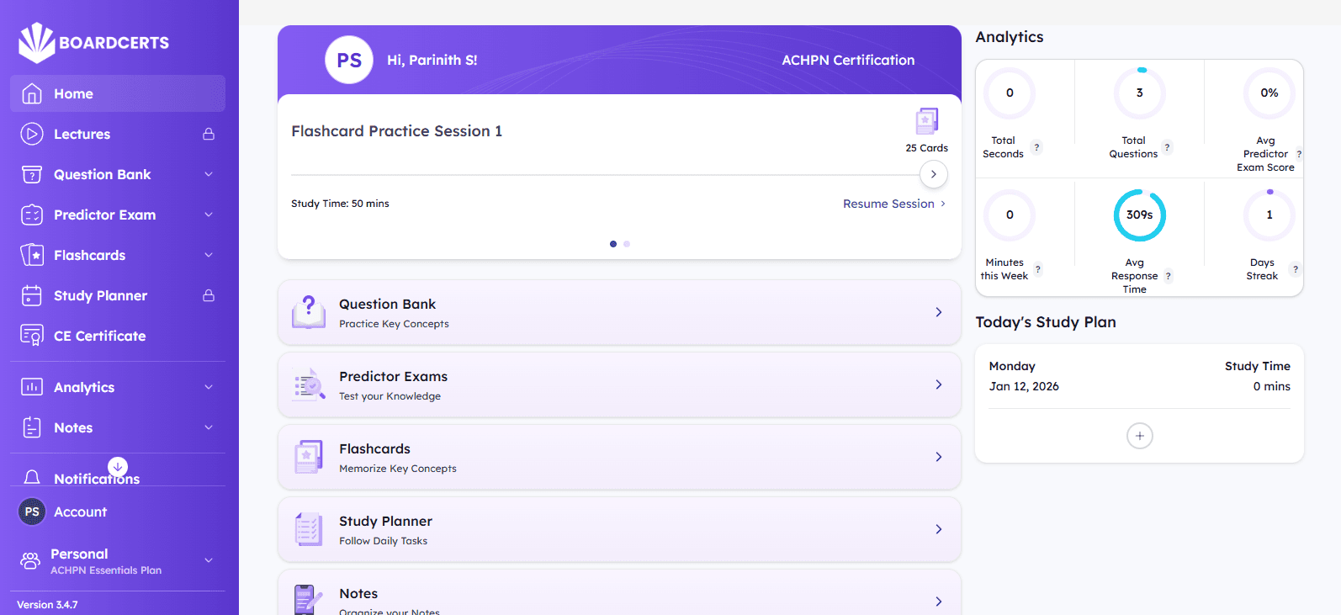Viewport: 1341px width, 615px height.
Task: Click the Days Streak progress ring
Action: [1269, 215]
